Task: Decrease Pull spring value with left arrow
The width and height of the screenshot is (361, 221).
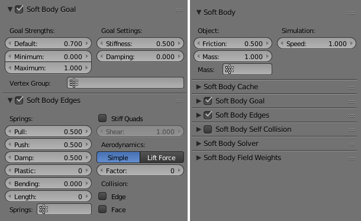Action: click(9, 131)
